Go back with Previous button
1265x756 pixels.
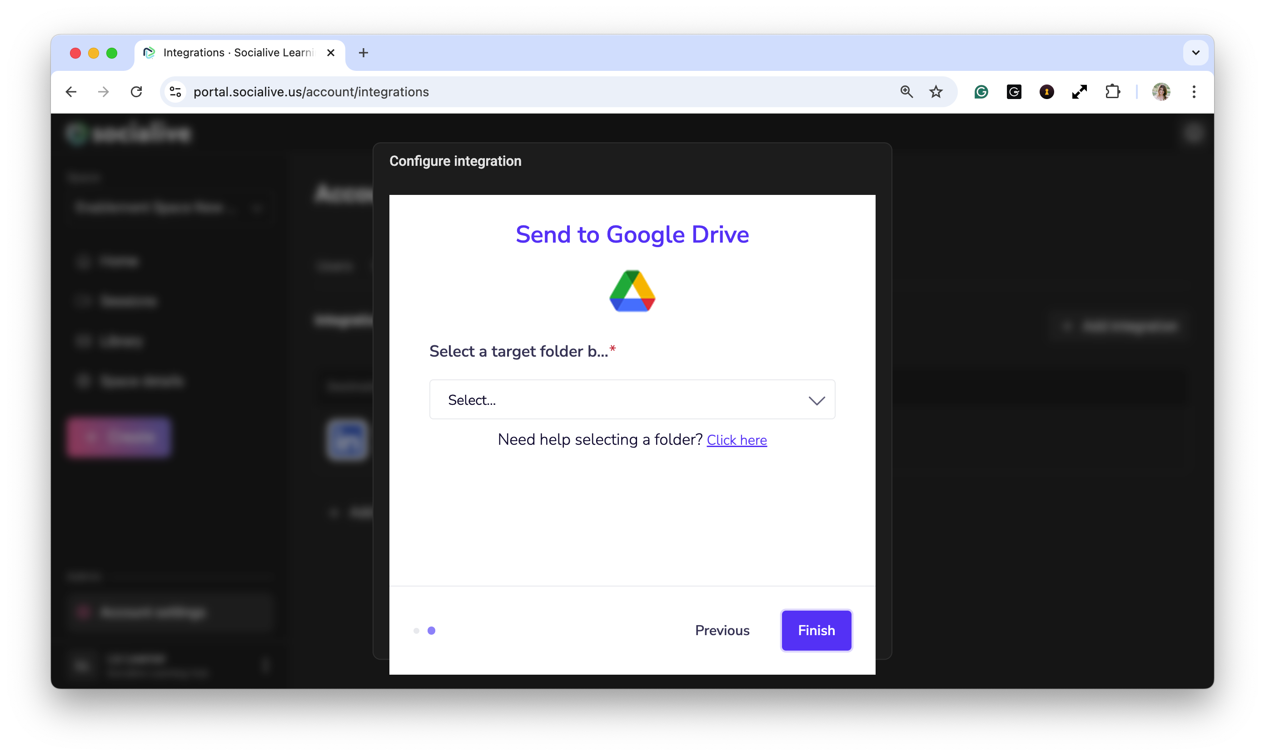(x=722, y=630)
